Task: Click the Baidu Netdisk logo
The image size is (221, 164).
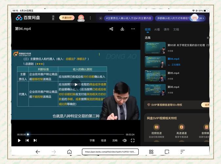Action: (x=28, y=18)
